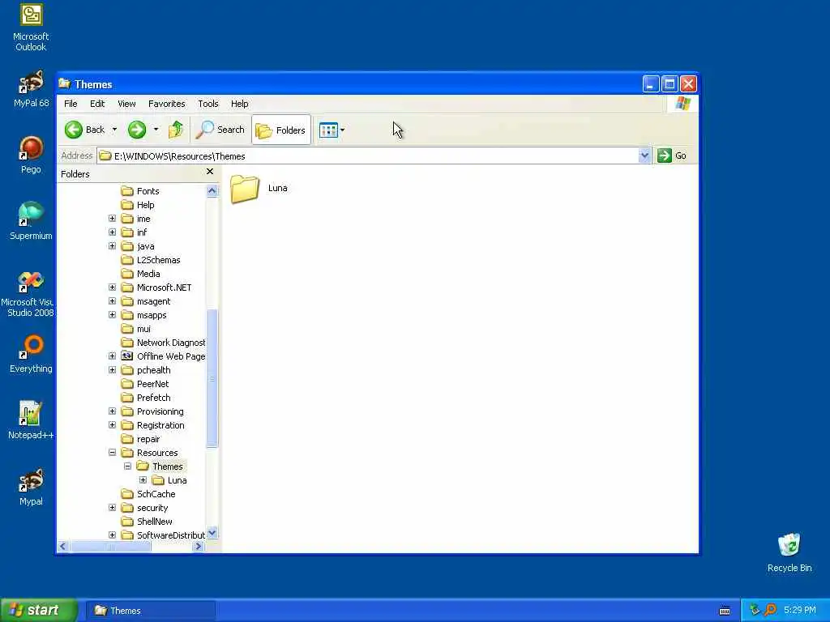Screen dimensions: 830x622
Task: Expand the inf folder node
Action: [112, 232]
